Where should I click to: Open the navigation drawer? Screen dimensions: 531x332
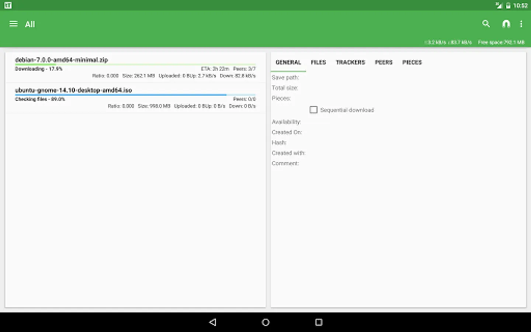(x=13, y=24)
